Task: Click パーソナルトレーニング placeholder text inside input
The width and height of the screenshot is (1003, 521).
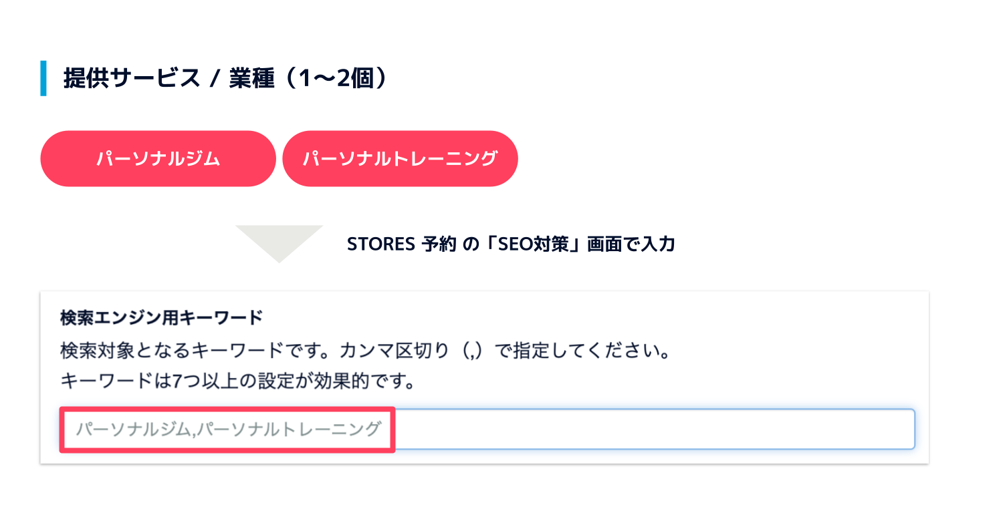Action: click(290, 429)
